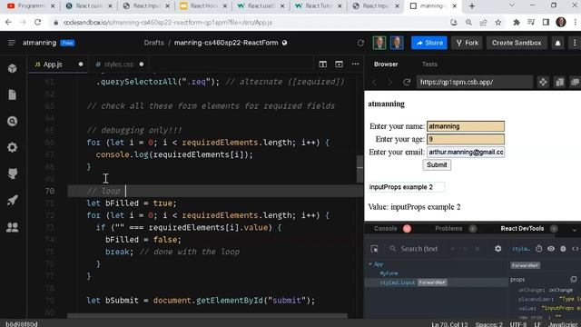Click the editor preview layout icon
The height and width of the screenshot is (327, 581).
click(x=339, y=64)
